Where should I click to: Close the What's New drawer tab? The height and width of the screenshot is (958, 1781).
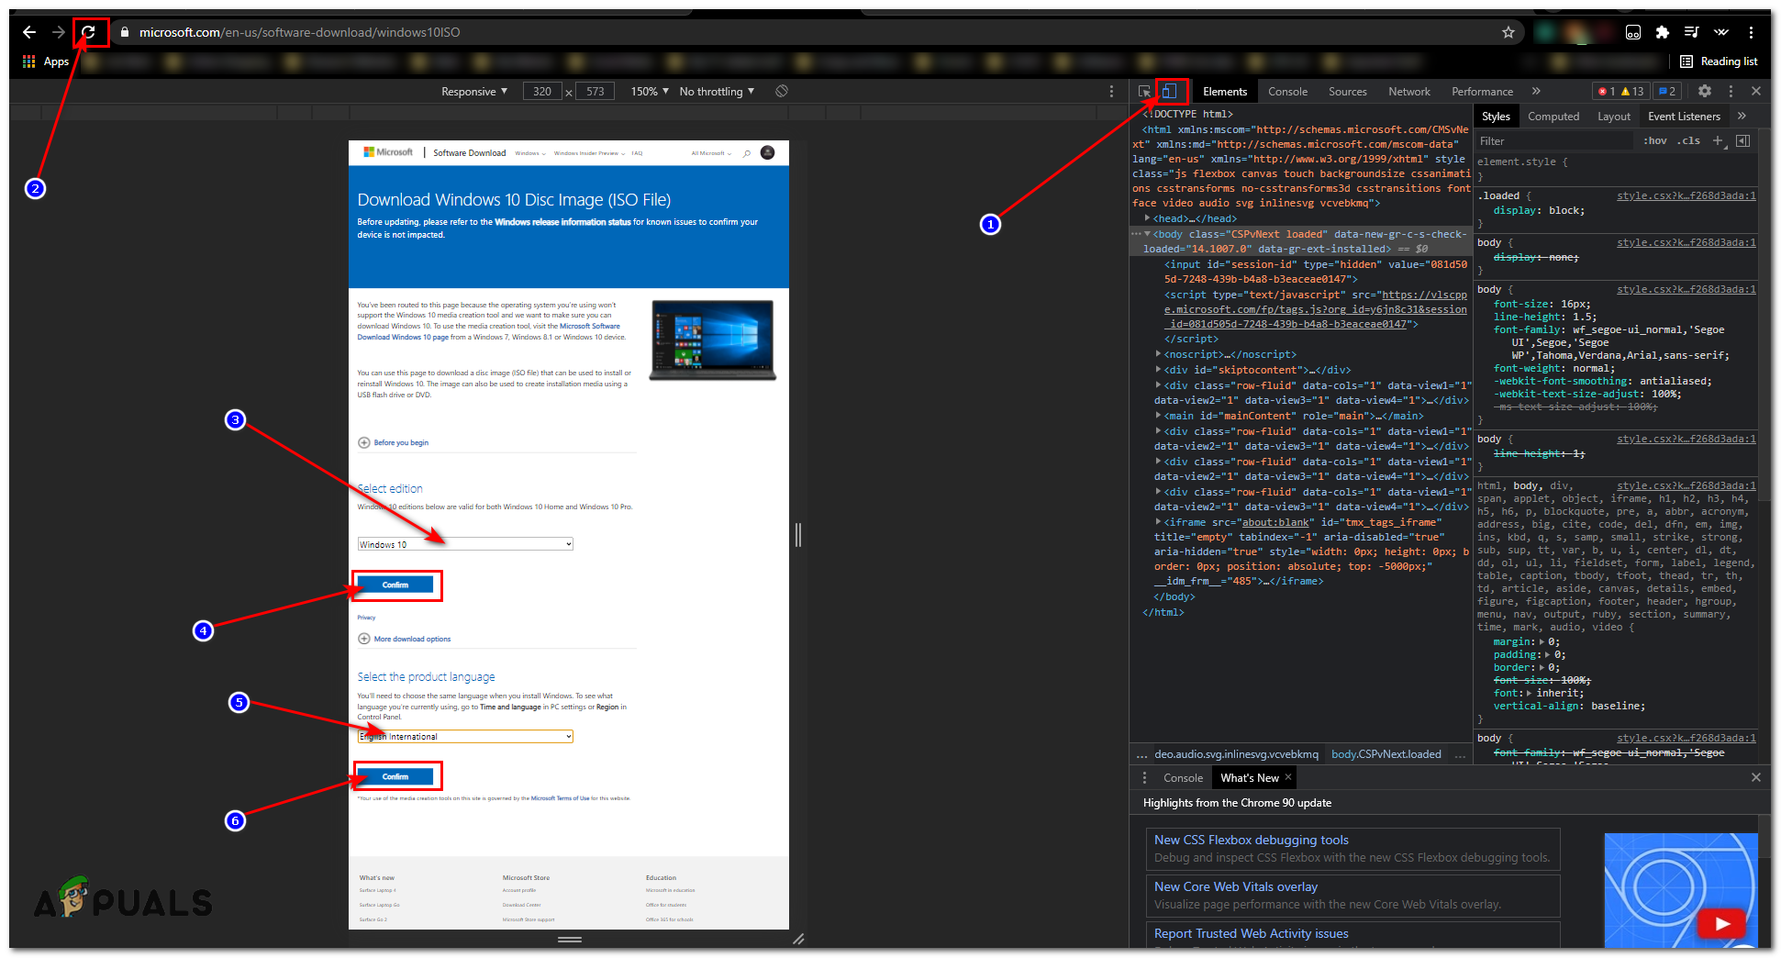pyautogui.click(x=1288, y=777)
